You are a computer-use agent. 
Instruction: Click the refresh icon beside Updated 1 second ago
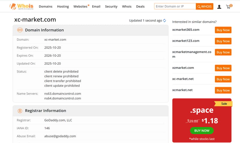164,20
